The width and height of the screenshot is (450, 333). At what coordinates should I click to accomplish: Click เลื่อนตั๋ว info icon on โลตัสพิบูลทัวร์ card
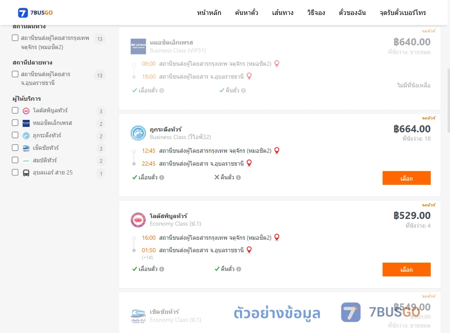162,269
